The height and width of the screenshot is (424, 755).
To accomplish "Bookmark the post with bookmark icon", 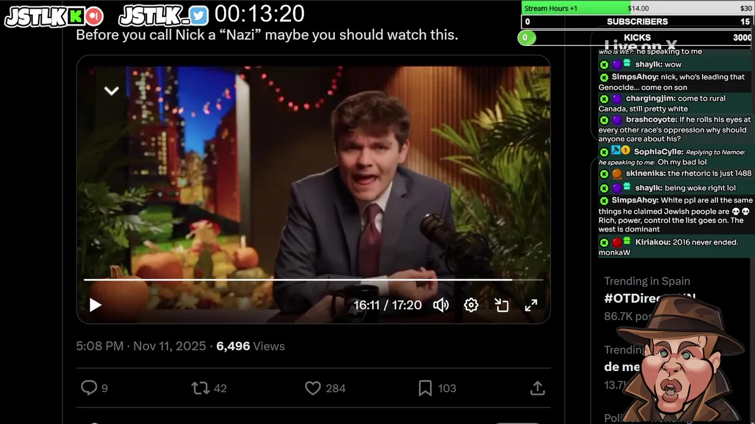I will click(425, 388).
